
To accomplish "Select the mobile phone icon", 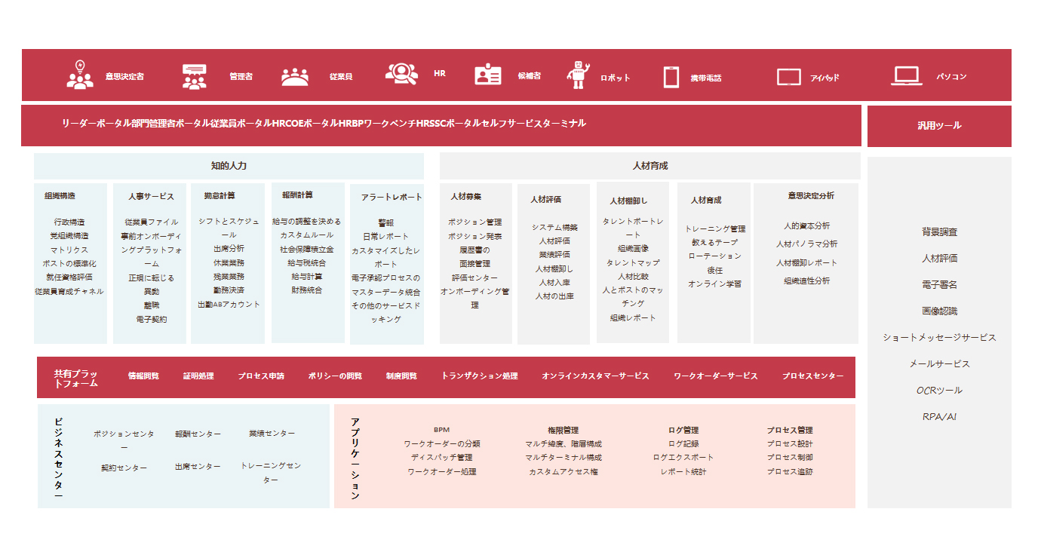I will coord(671,77).
